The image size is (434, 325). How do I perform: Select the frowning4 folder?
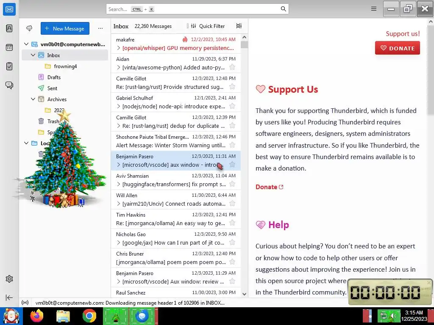point(65,66)
